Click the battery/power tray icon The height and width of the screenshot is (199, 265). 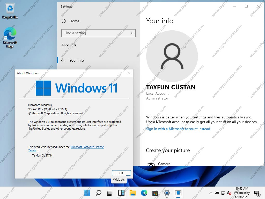click(x=217, y=193)
